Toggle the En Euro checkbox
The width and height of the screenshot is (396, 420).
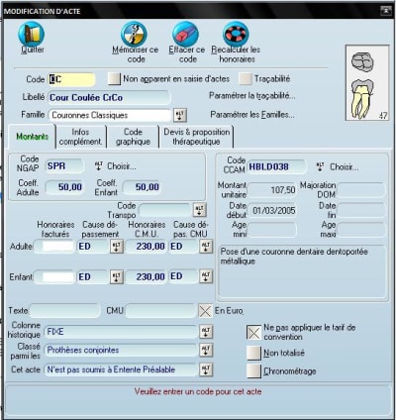click(205, 311)
